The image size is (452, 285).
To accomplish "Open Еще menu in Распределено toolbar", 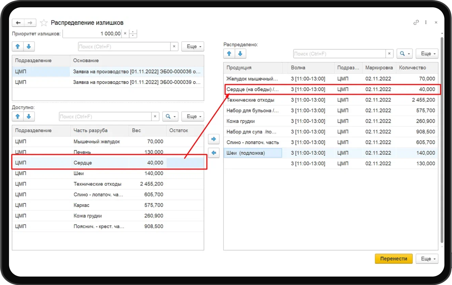I will 427,54.
